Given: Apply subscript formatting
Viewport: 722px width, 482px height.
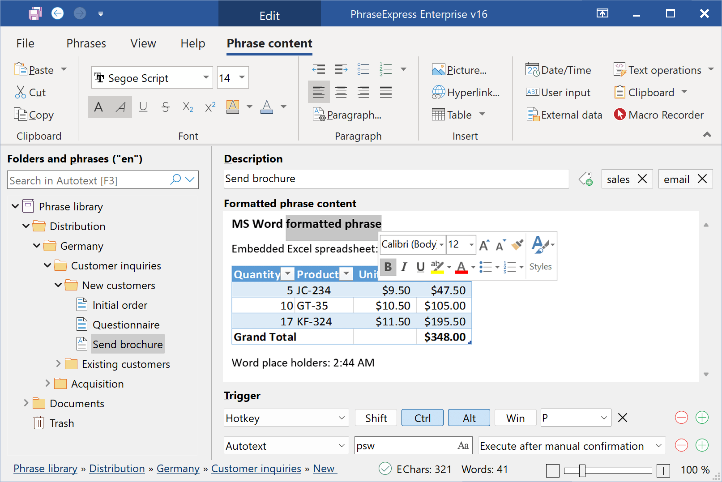Looking at the screenshot, I should [x=188, y=107].
